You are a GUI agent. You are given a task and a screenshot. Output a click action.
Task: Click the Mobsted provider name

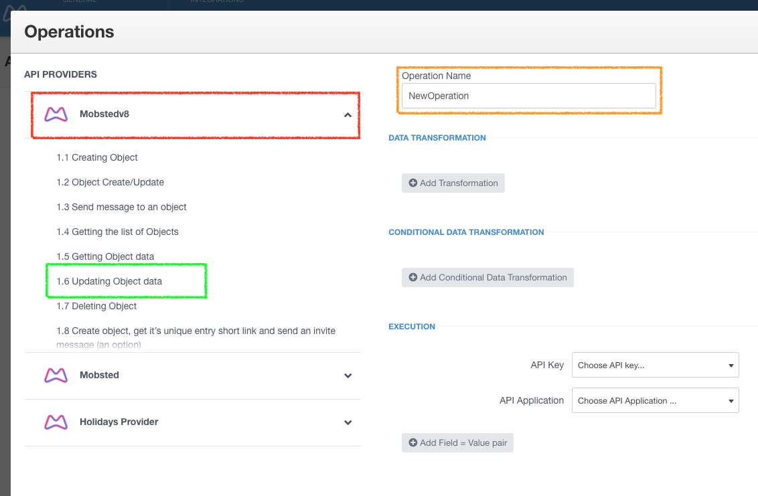coord(99,375)
